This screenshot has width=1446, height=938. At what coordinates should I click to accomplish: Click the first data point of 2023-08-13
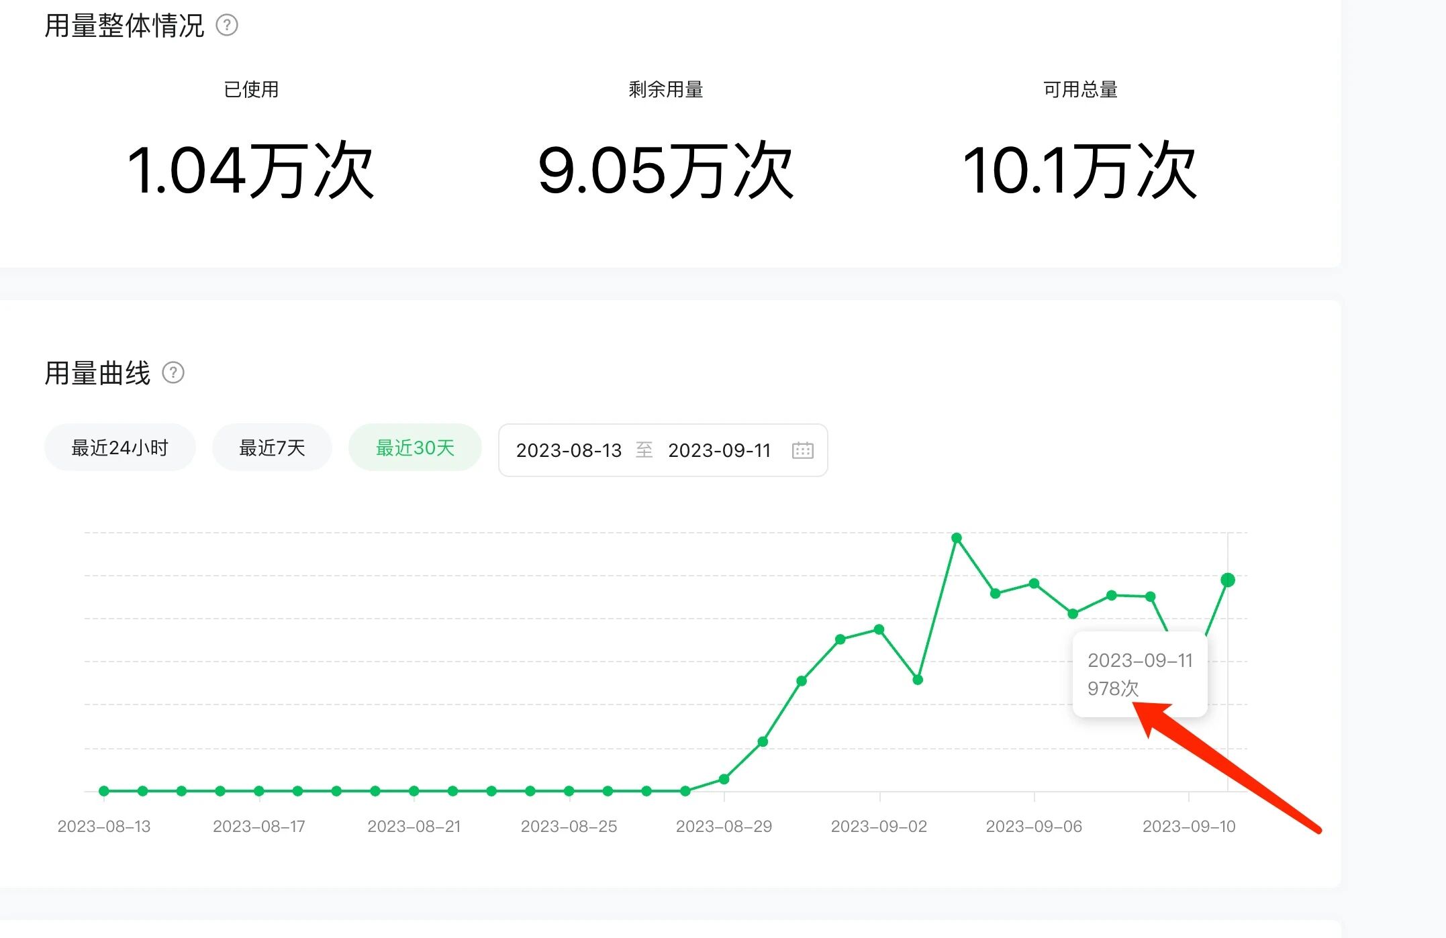(104, 791)
